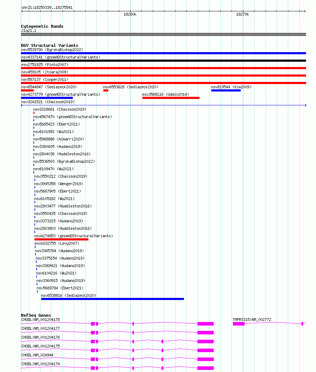Click nsv2803477 (Huddleston2016) label

(63, 206)
